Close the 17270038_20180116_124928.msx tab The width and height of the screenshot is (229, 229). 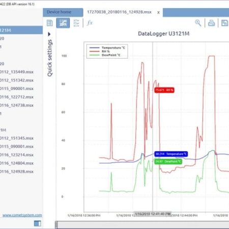click(x=158, y=13)
